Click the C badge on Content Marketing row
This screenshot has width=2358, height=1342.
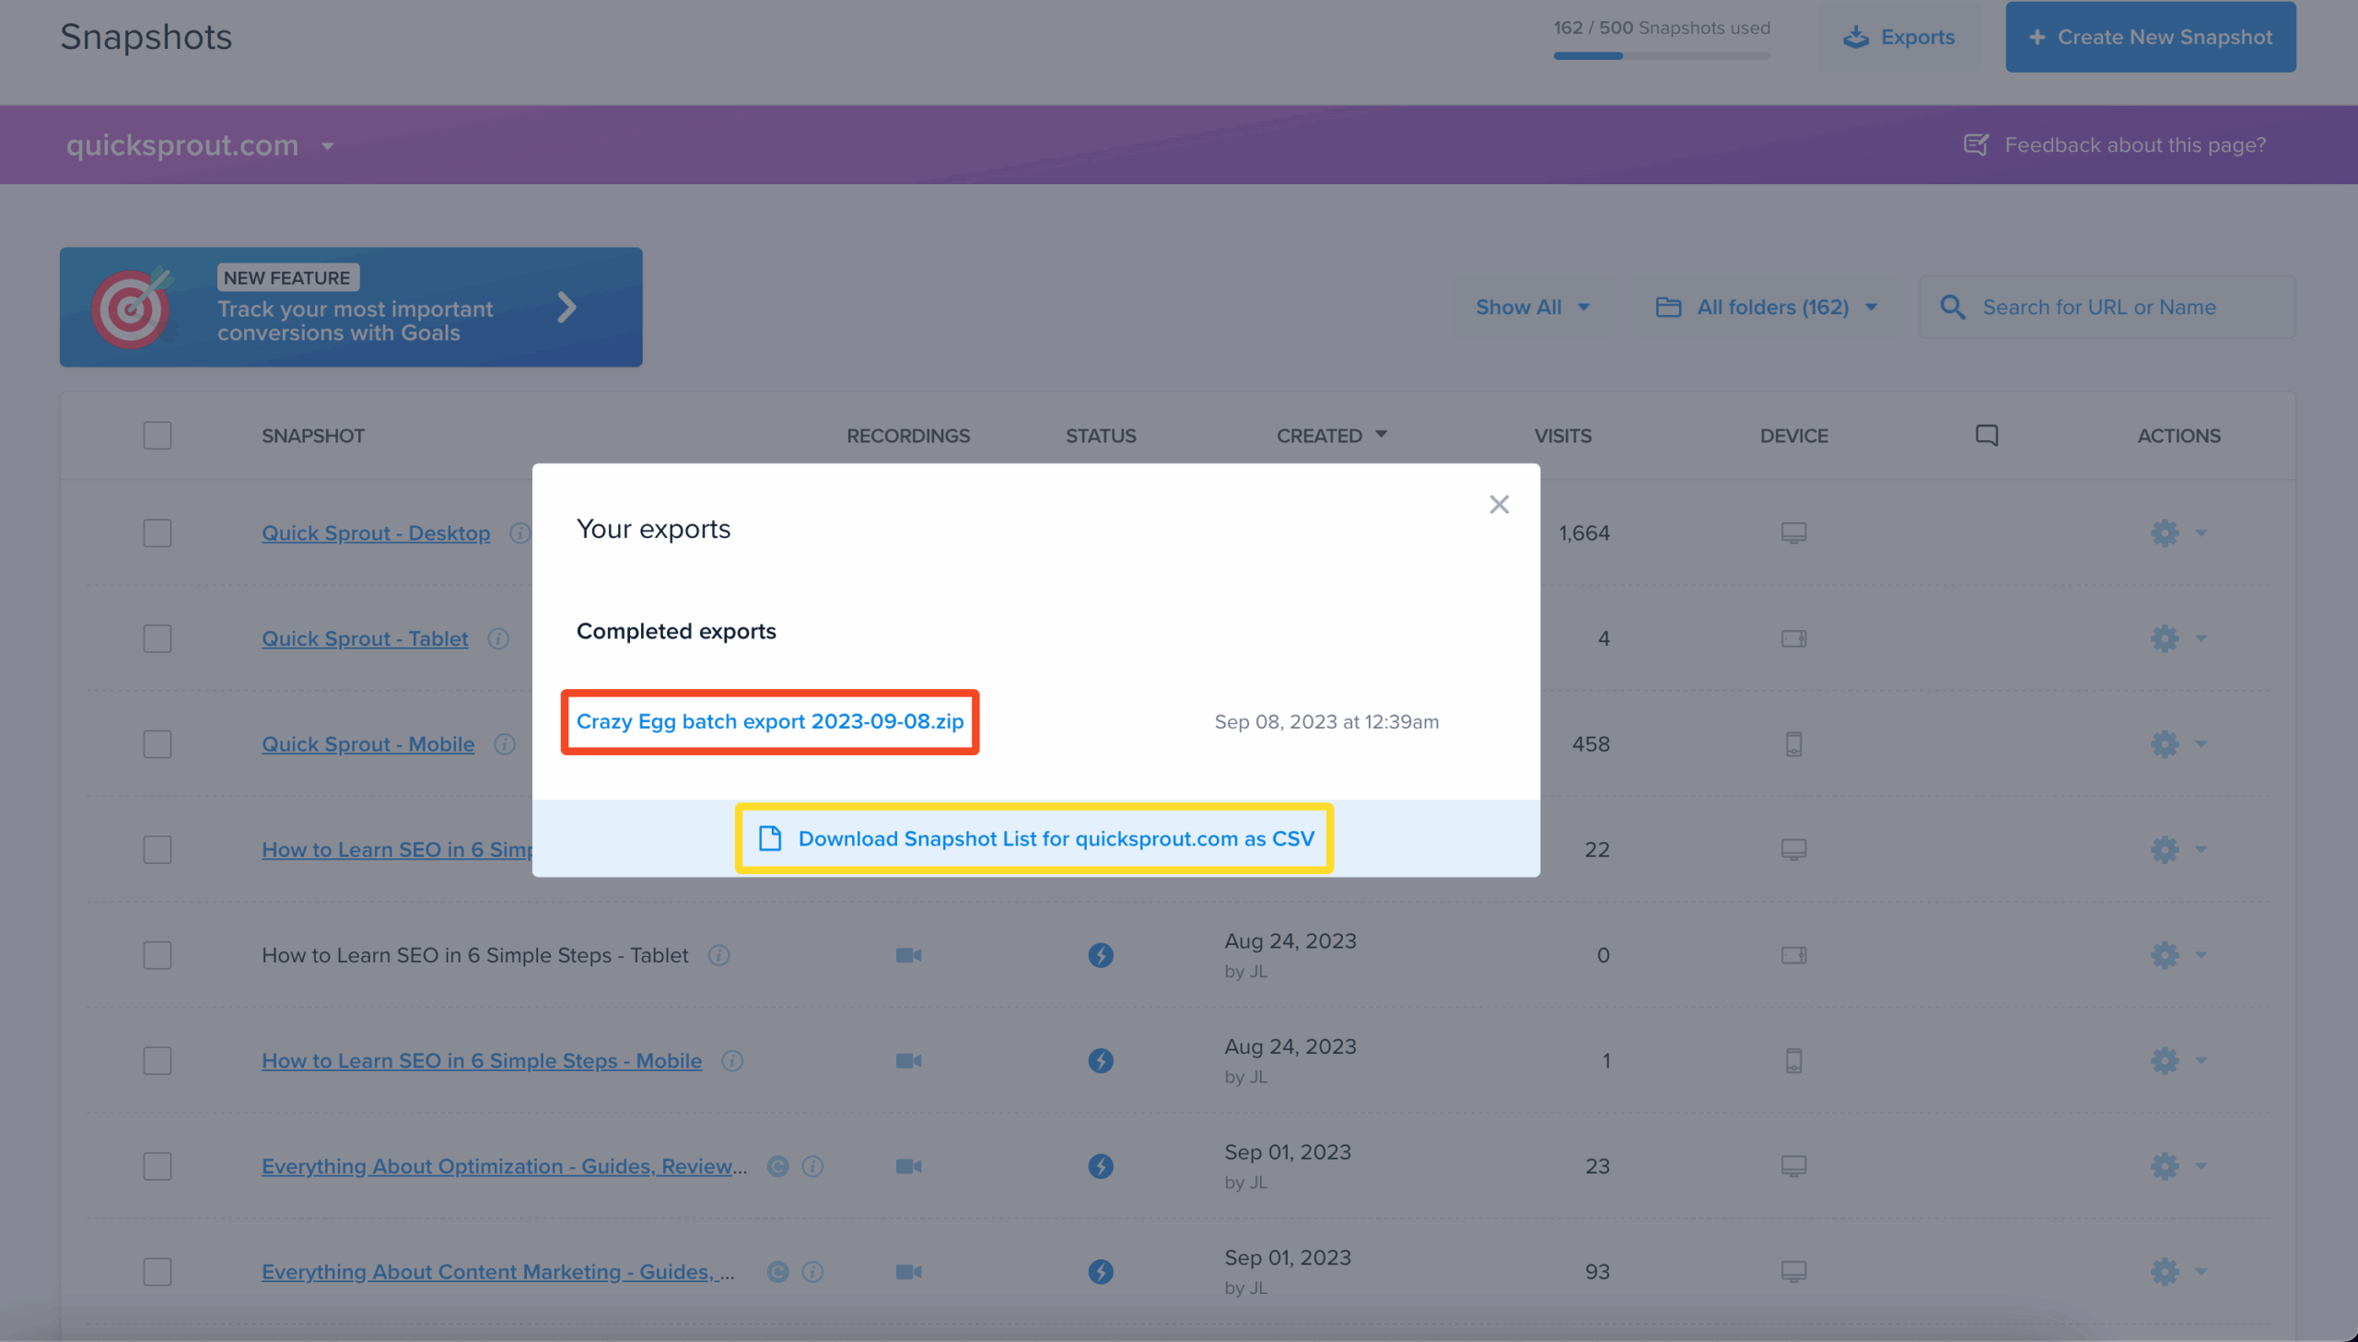(x=777, y=1272)
